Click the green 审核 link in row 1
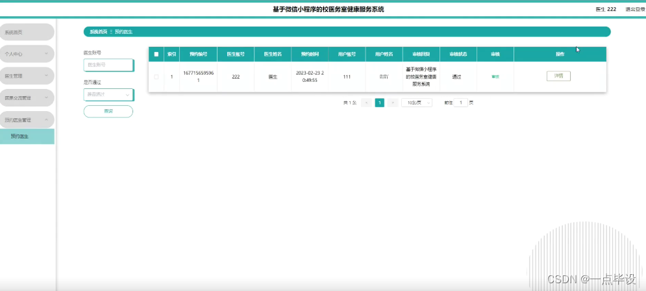This screenshot has height=291, width=646. [x=495, y=77]
